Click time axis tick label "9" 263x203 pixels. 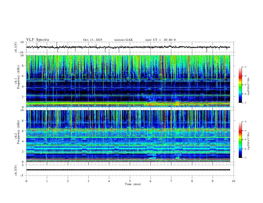(x=213, y=181)
